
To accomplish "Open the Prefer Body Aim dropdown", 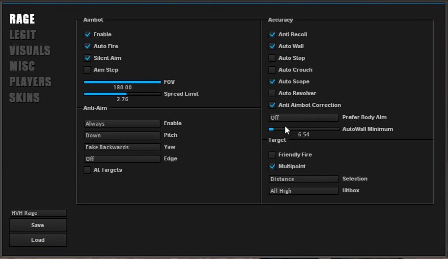I will point(304,118).
